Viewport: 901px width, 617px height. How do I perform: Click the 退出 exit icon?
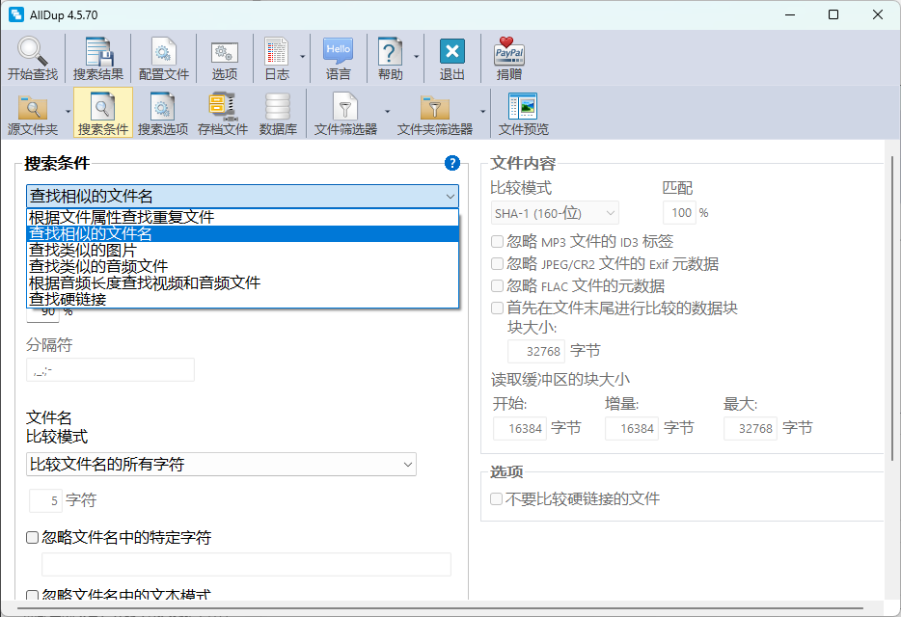[451, 59]
